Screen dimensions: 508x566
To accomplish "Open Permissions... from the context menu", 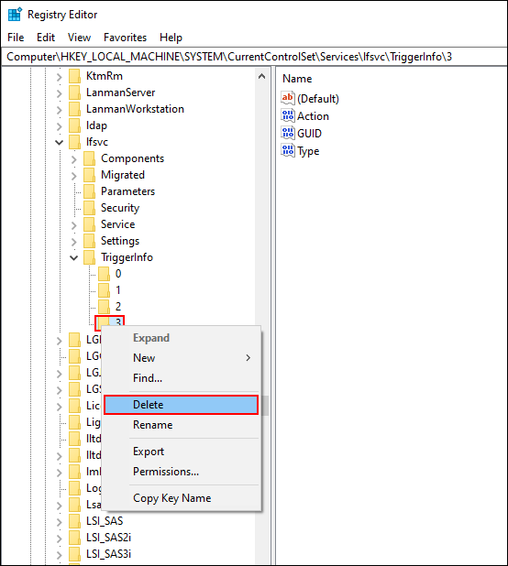I will tap(181, 472).
